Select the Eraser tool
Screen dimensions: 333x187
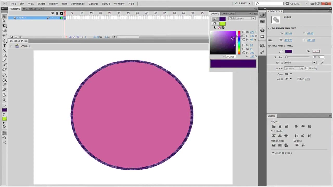click(x=4, y=90)
